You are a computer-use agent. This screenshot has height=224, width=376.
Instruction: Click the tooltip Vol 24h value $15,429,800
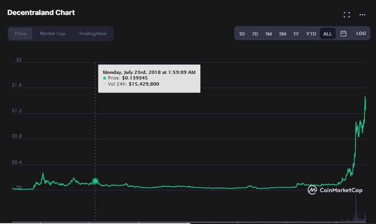coord(144,84)
